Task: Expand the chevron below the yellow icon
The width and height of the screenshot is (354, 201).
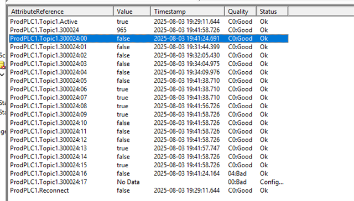Action: (2, 75)
